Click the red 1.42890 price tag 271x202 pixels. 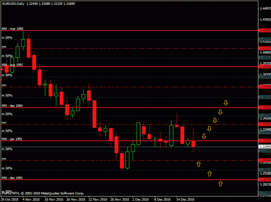click(x=265, y=30)
